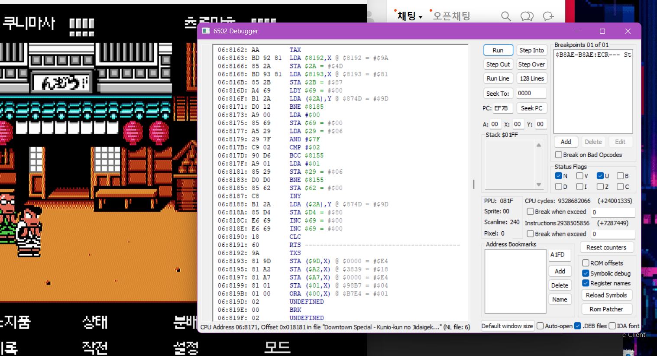Click Step Over
The height and width of the screenshot is (356, 657).
tap(531, 64)
